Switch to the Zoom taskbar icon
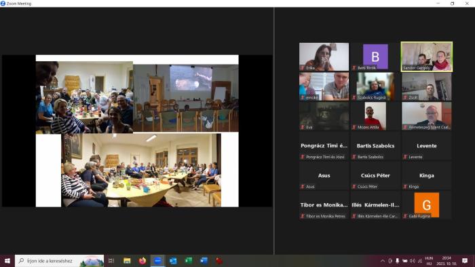475x267 pixels. pyautogui.click(x=158, y=261)
